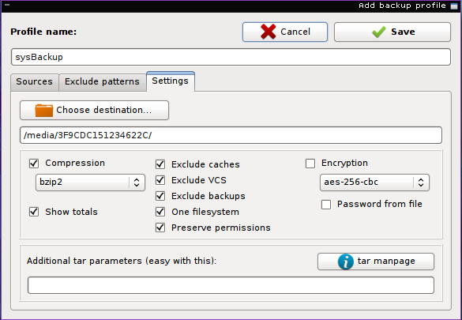Click the Choose destination button

click(x=94, y=110)
